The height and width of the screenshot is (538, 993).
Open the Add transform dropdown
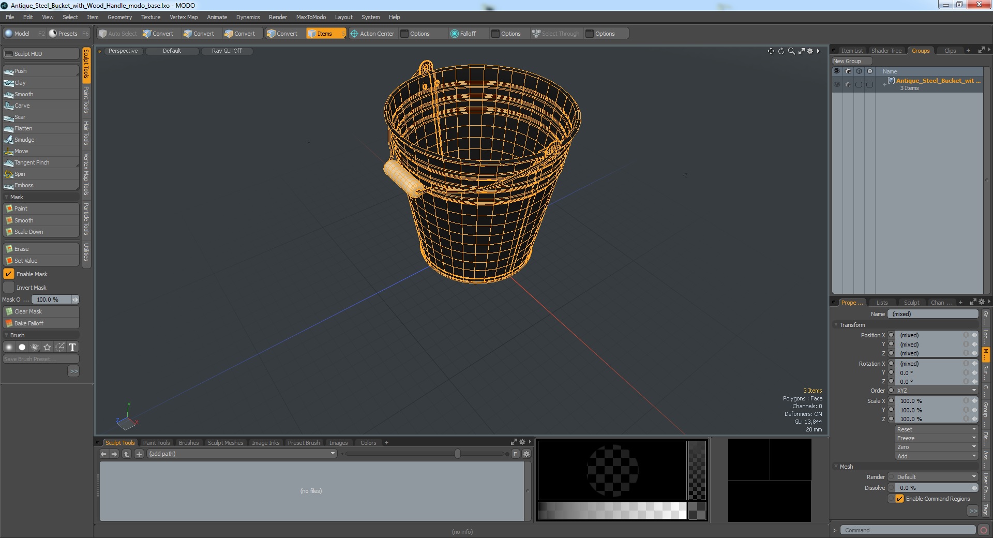point(936,456)
